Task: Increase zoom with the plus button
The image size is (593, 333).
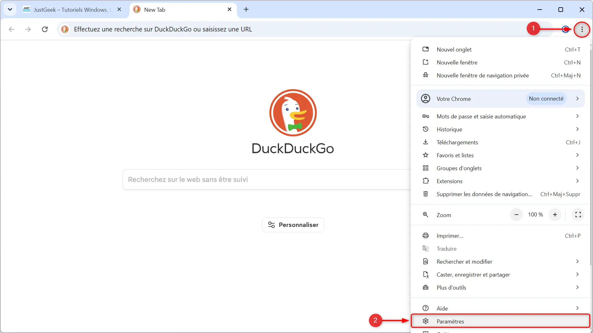Action: (x=555, y=215)
